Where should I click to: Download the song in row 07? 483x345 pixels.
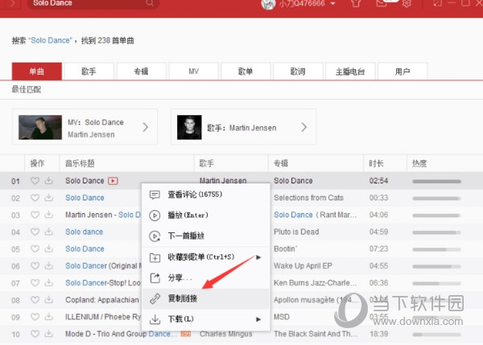pyautogui.click(x=48, y=282)
